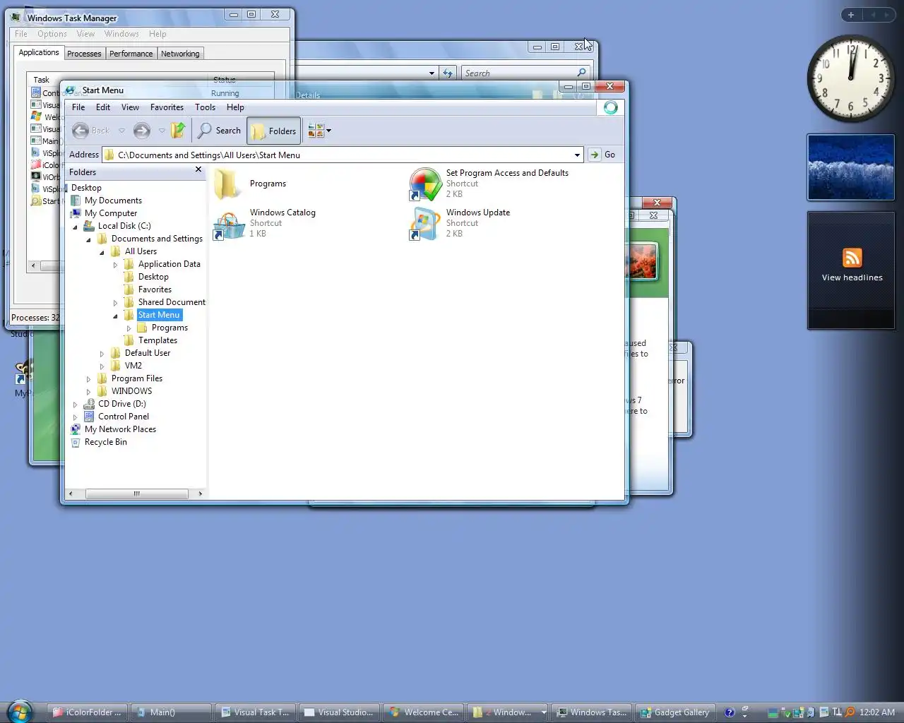904x723 pixels.
Task: Open the View menu in Explorer
Action: [x=130, y=107]
